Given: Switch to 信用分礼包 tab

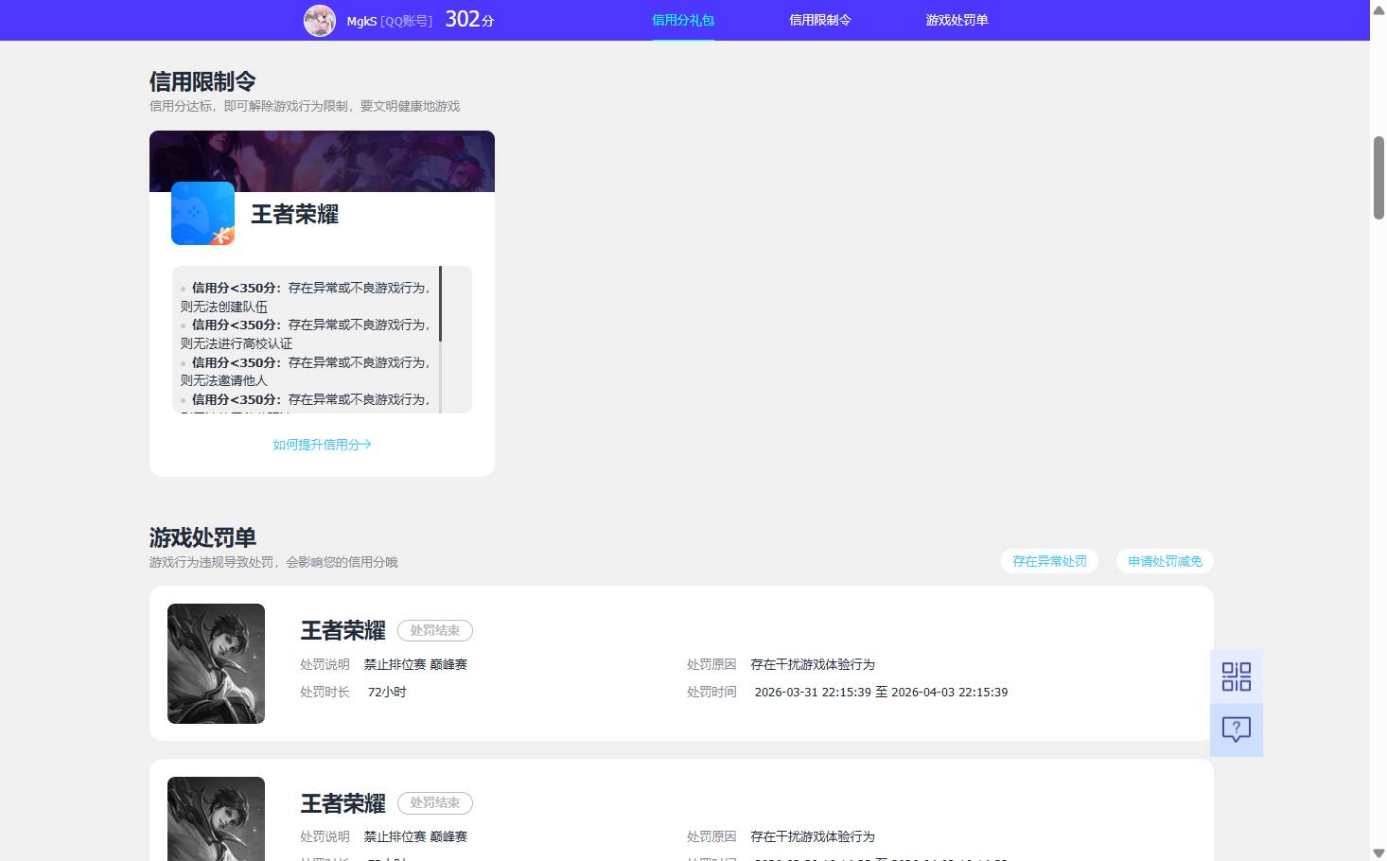Looking at the screenshot, I should 683,20.
